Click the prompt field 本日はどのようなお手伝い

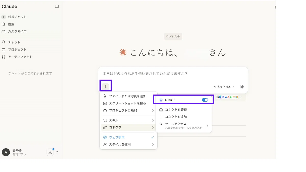[x=145, y=74]
